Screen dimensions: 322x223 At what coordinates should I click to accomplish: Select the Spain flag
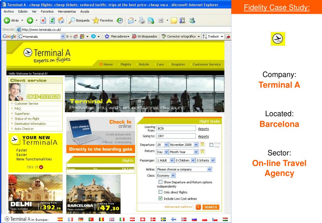point(60,219)
